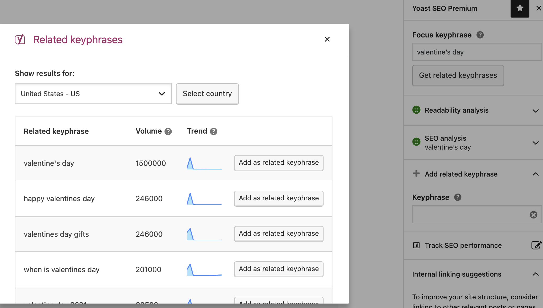The width and height of the screenshot is (543, 308).
Task: Expand the Readability analysis section
Action: point(535,111)
